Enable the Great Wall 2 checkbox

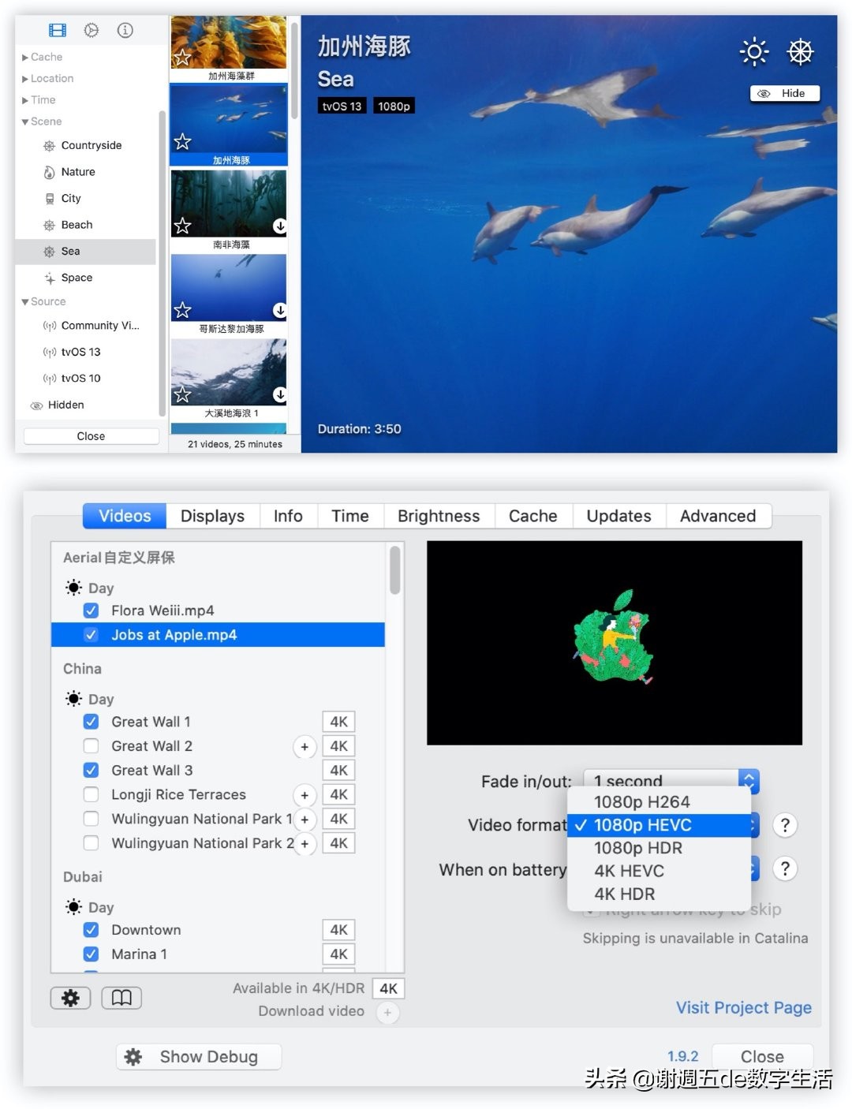pos(92,746)
